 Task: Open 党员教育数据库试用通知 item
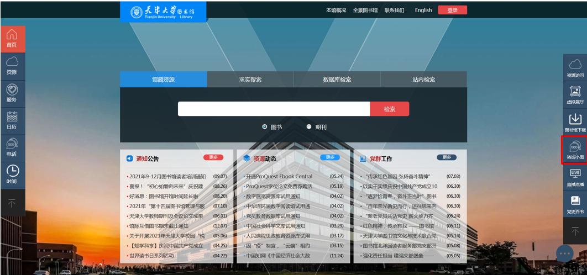click(273, 216)
